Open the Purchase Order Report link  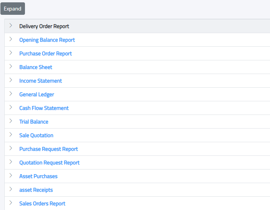45,54
